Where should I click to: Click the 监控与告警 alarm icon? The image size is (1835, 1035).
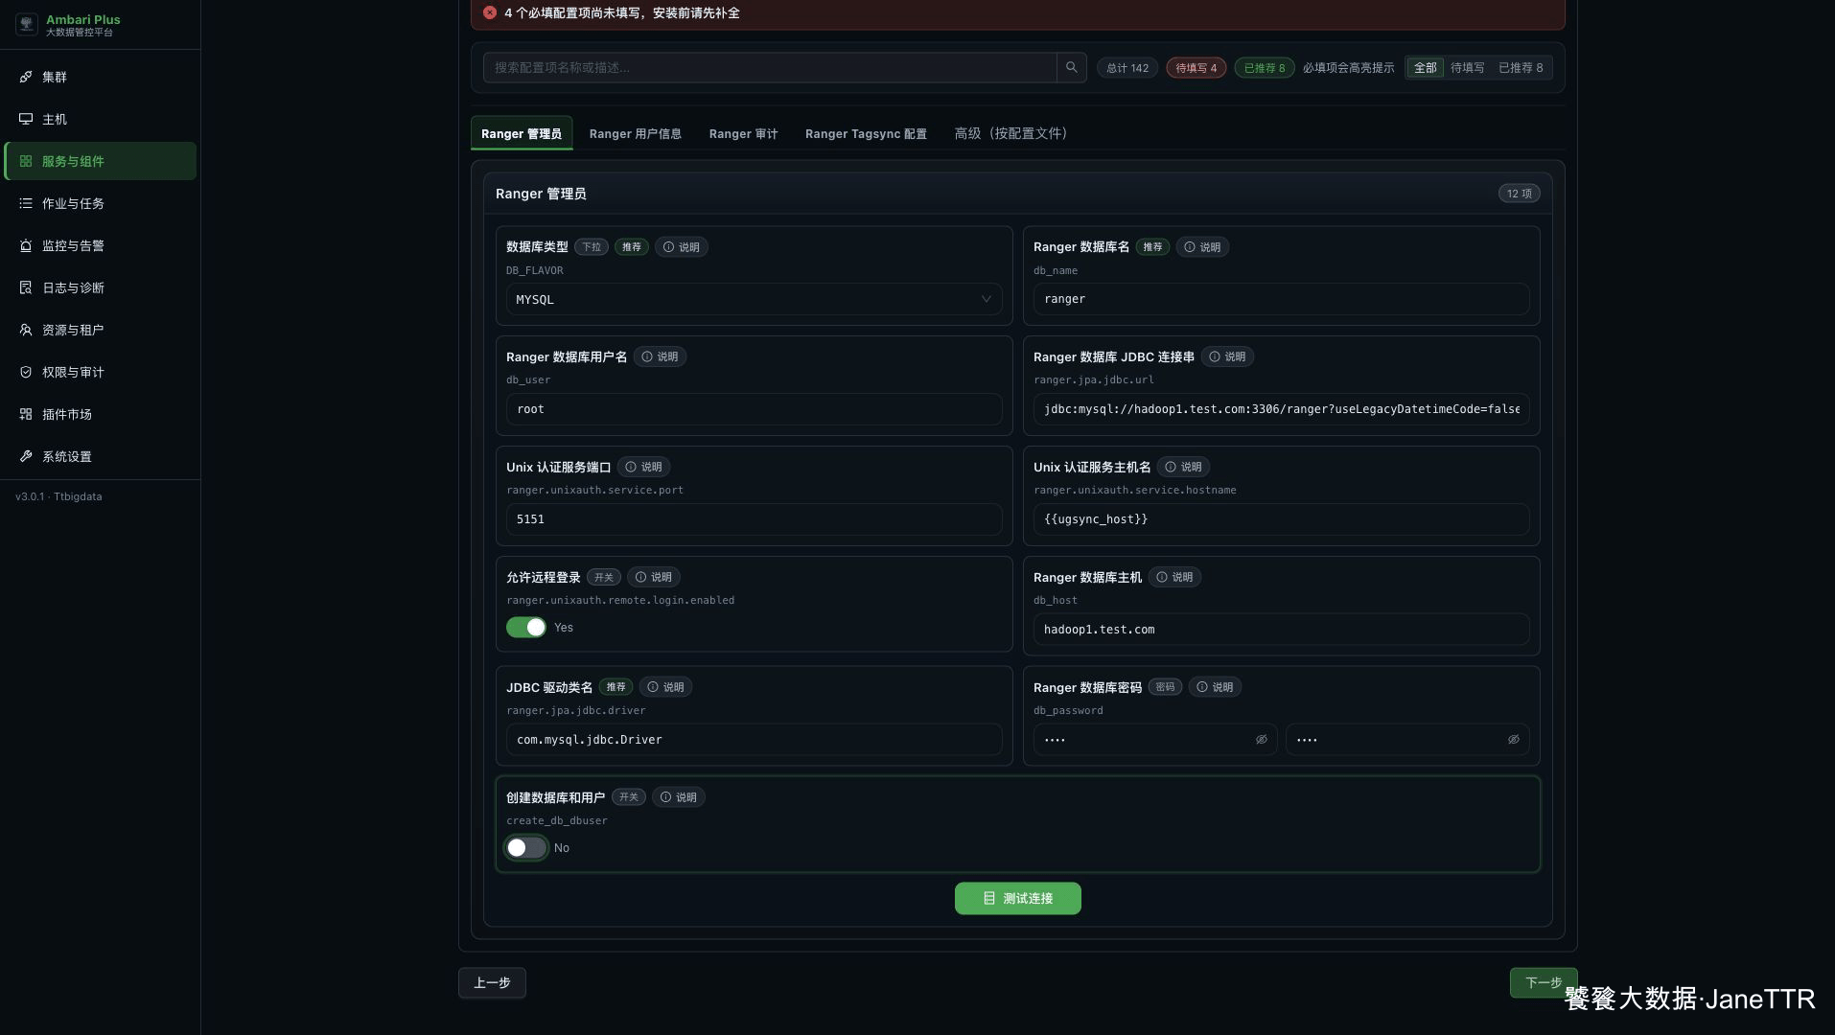point(26,245)
